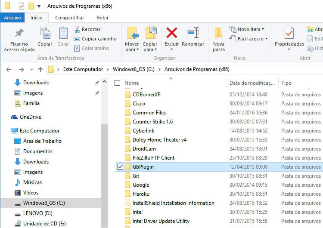Click the pin icon beside sidebar Imagens
Viewport: 323px width, 228px height.
[97, 93]
